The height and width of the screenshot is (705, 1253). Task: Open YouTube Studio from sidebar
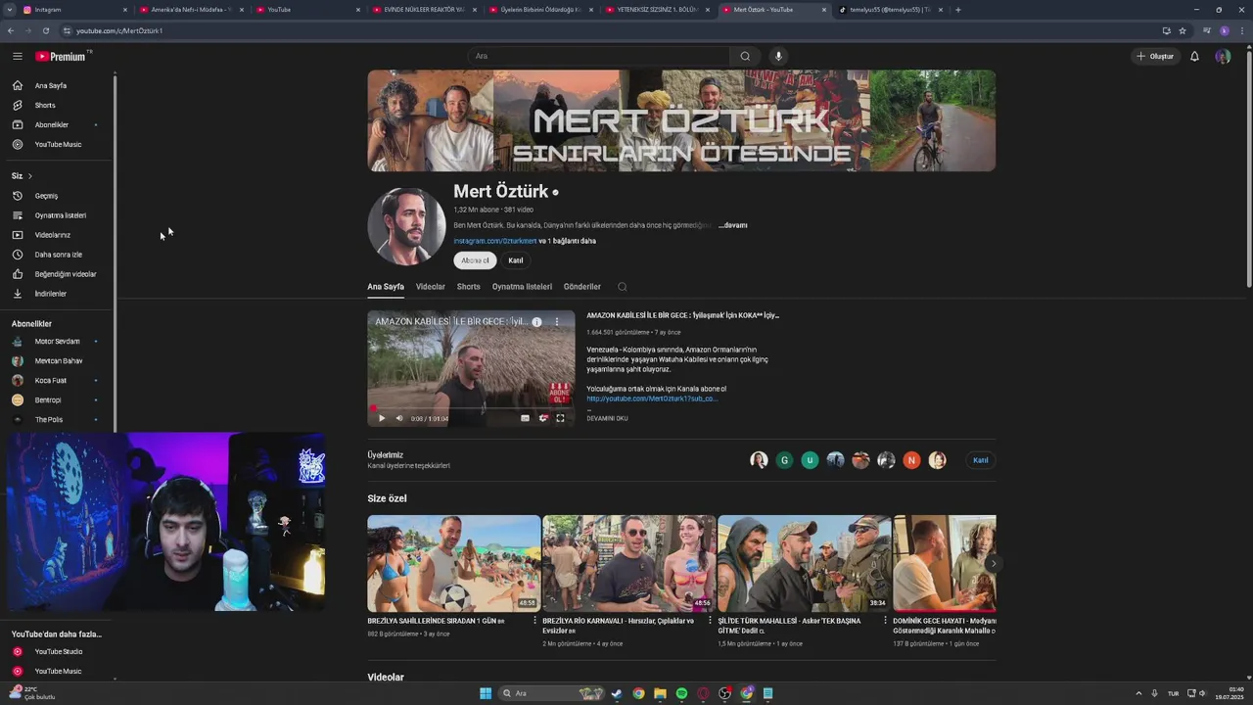(59, 652)
